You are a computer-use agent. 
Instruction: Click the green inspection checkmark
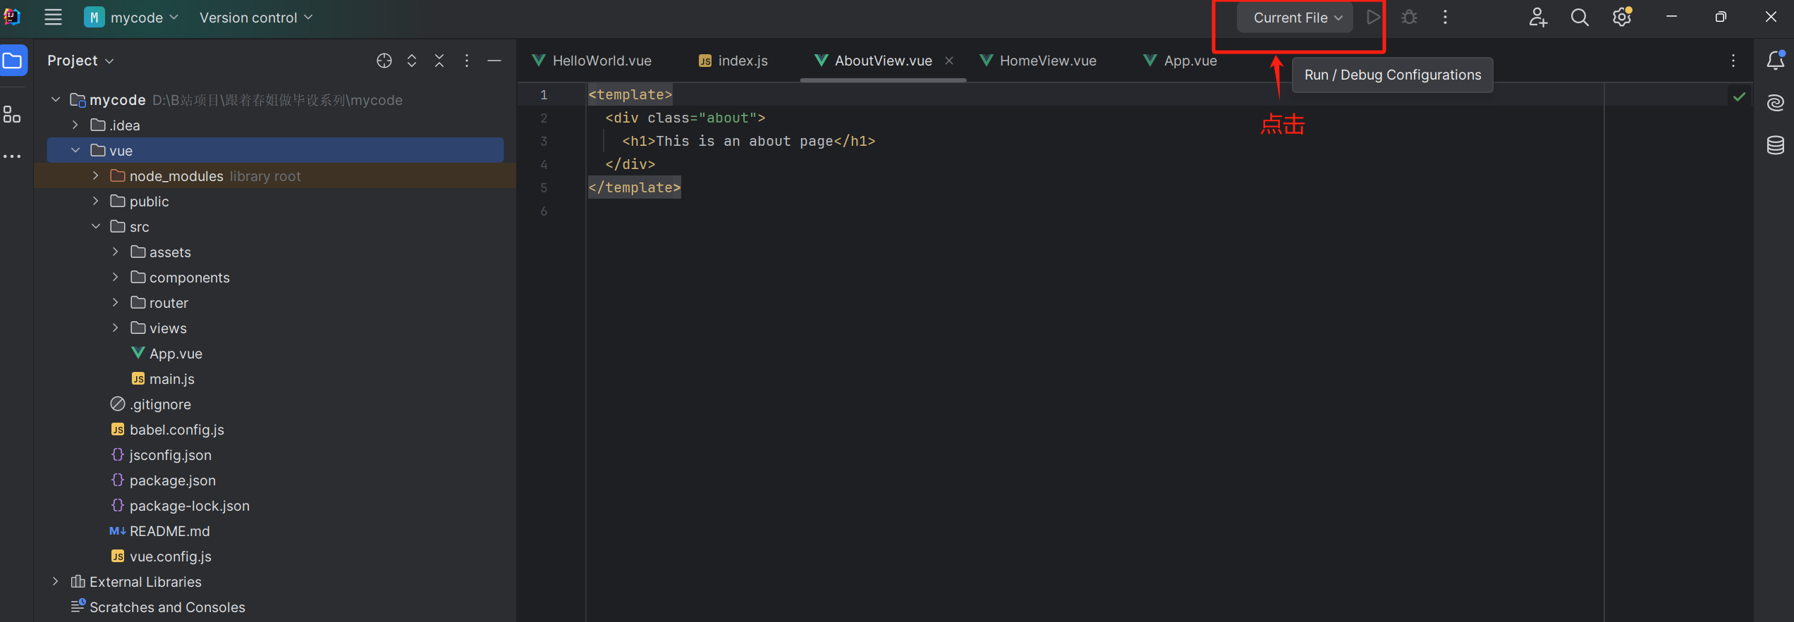coord(1740,97)
